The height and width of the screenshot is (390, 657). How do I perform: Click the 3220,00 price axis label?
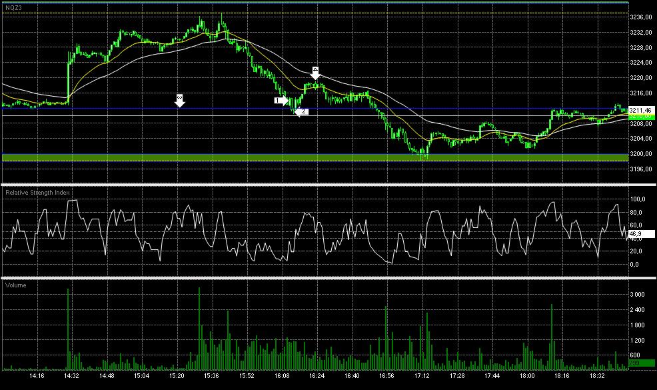coord(640,78)
